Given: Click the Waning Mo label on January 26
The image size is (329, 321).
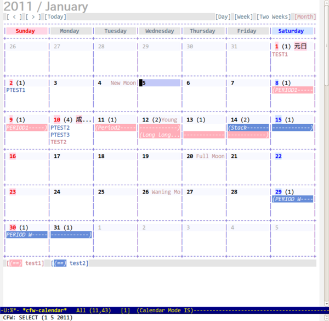Looking at the screenshot, I should [166, 192].
